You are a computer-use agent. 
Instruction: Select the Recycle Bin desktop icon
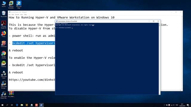(4, 14)
